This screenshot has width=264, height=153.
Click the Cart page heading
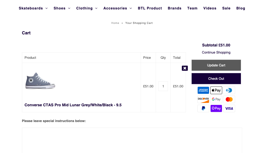pyautogui.click(x=26, y=33)
